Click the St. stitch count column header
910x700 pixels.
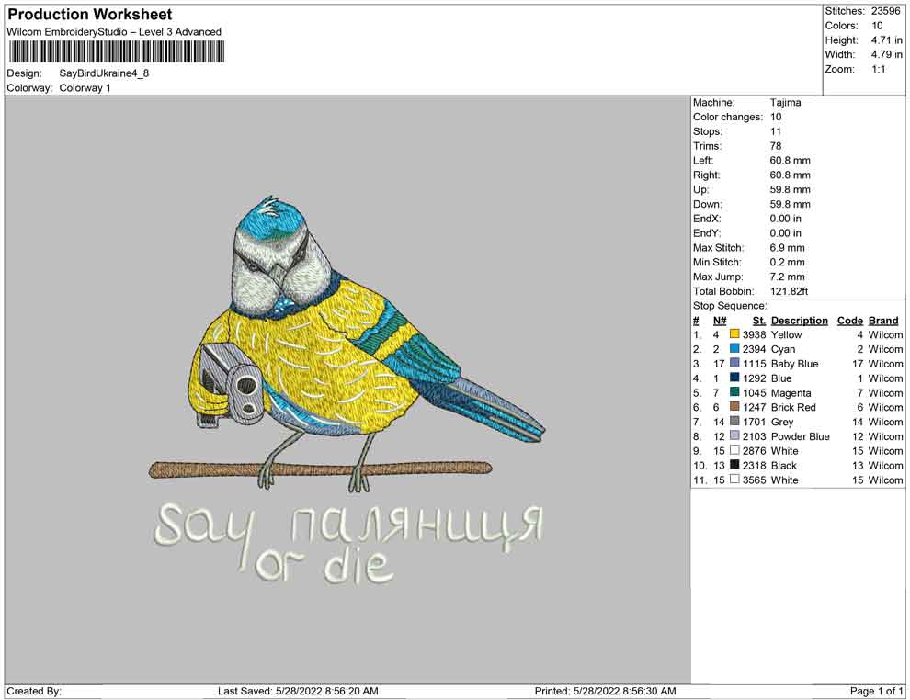click(758, 321)
